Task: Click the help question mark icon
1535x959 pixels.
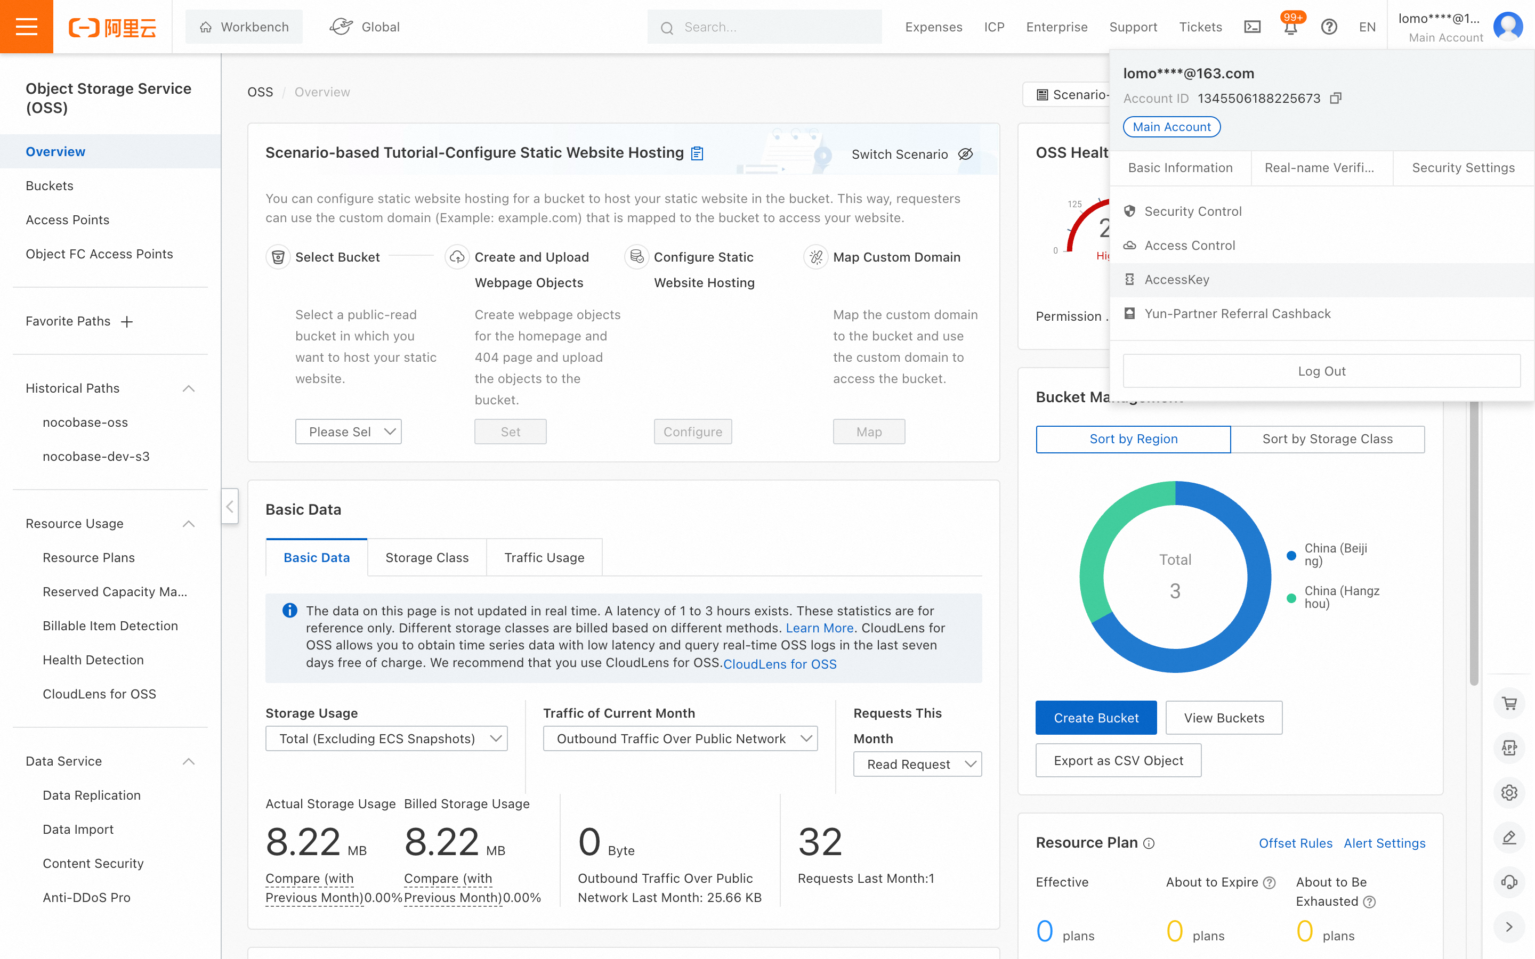Action: 1329,27
